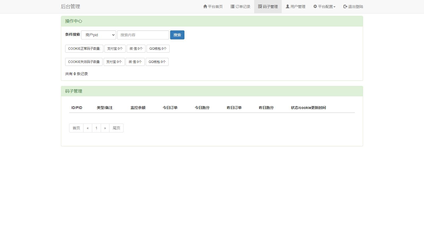The height and width of the screenshot is (238, 424).
Task: Open the 后台管理 brand link
Action: (70, 7)
